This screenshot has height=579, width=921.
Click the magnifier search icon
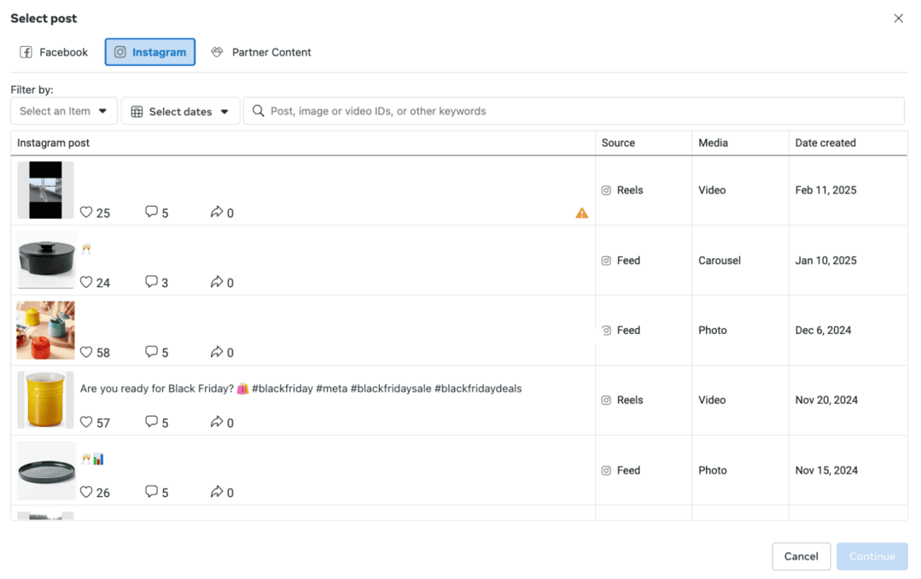258,111
